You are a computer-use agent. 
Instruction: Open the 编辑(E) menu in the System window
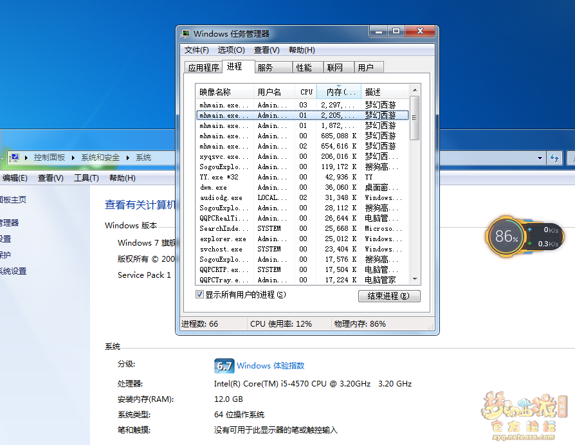pyautogui.click(x=15, y=178)
